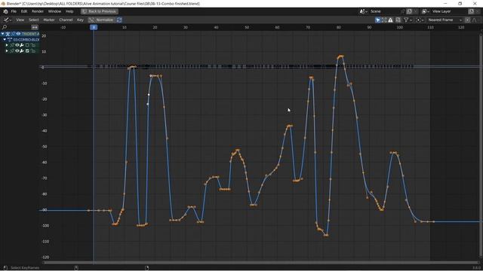Open the graph editor type dropdown
The height and width of the screenshot is (271, 483).
click(8, 20)
